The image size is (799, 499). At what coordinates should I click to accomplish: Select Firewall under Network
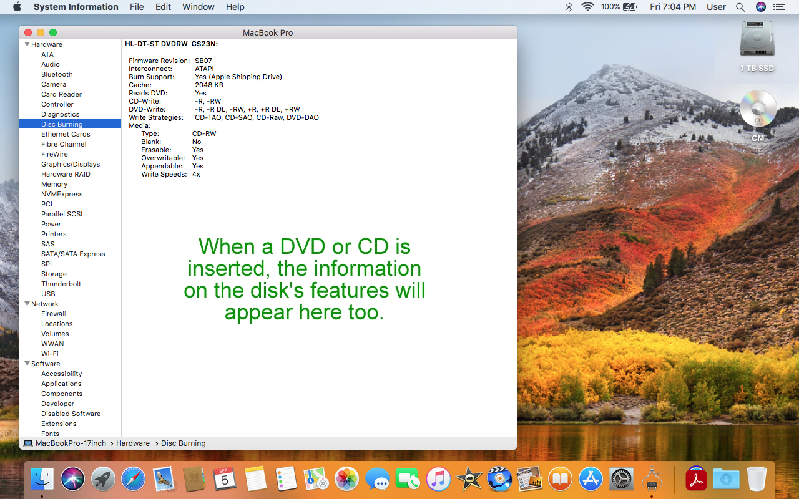tap(53, 314)
